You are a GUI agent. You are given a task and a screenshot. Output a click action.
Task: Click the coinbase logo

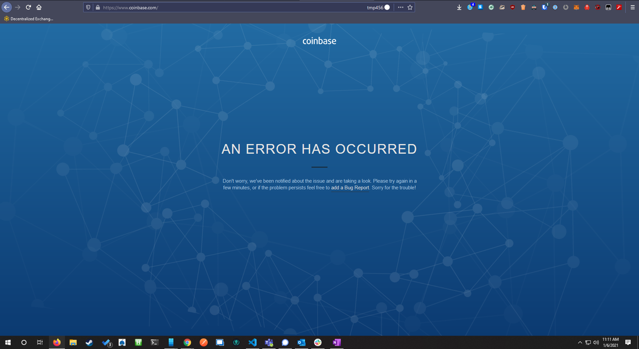(x=319, y=41)
